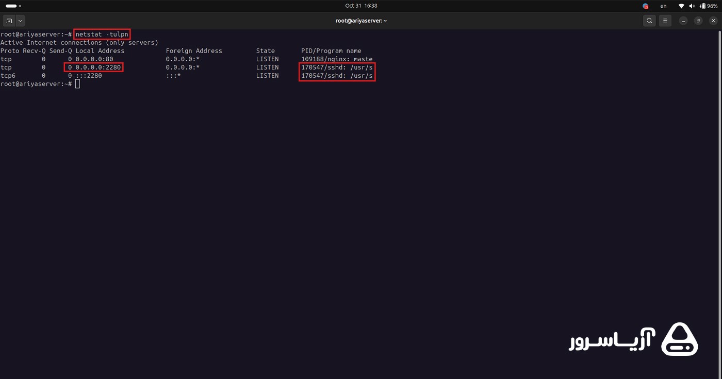
Task: Click the 'State' column header
Action: 266,50
